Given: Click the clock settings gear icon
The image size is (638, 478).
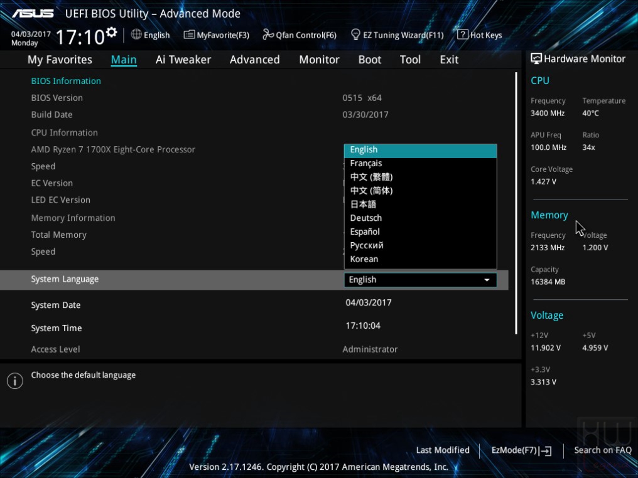Looking at the screenshot, I should point(111,32).
